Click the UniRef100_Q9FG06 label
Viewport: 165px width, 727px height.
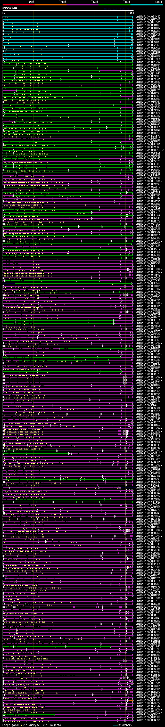pos(148,34)
